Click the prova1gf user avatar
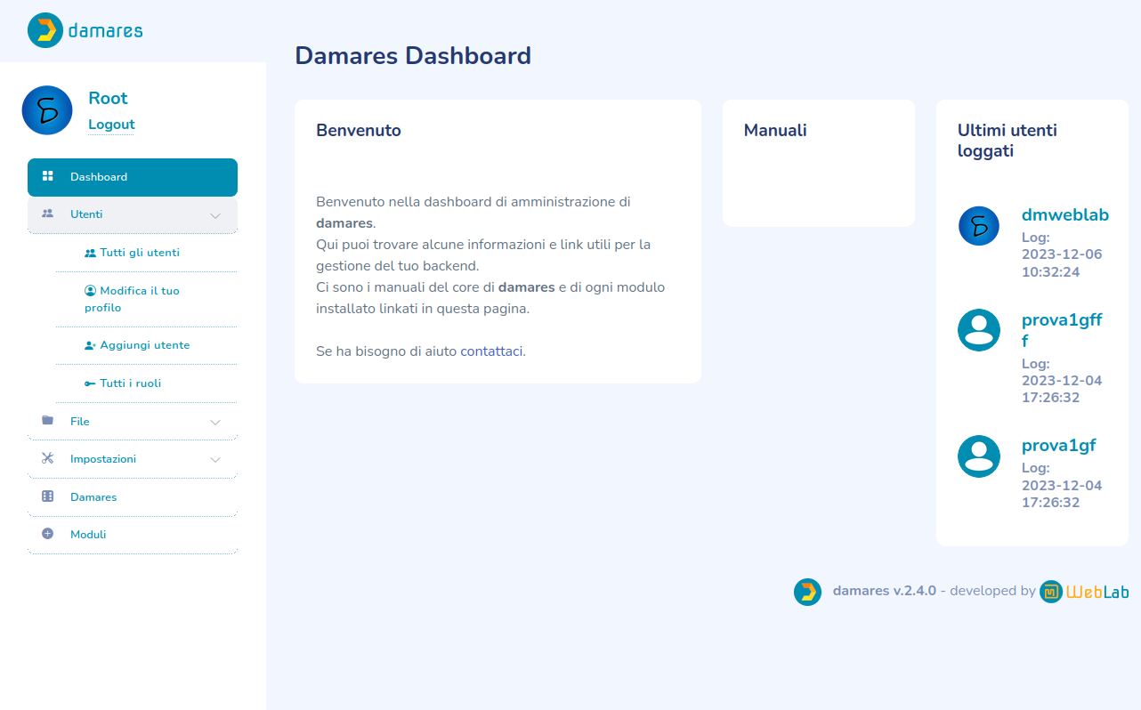This screenshot has width=1141, height=710. 979,456
